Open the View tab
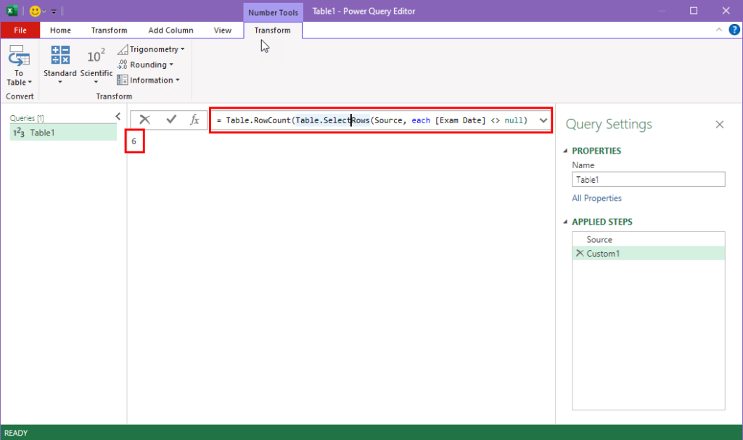 222,30
